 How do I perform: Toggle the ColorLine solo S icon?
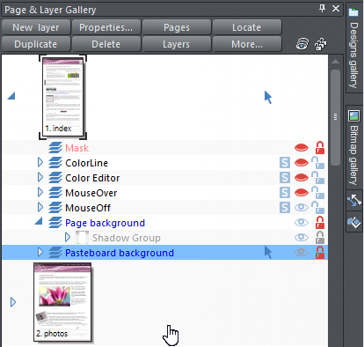[285, 162]
